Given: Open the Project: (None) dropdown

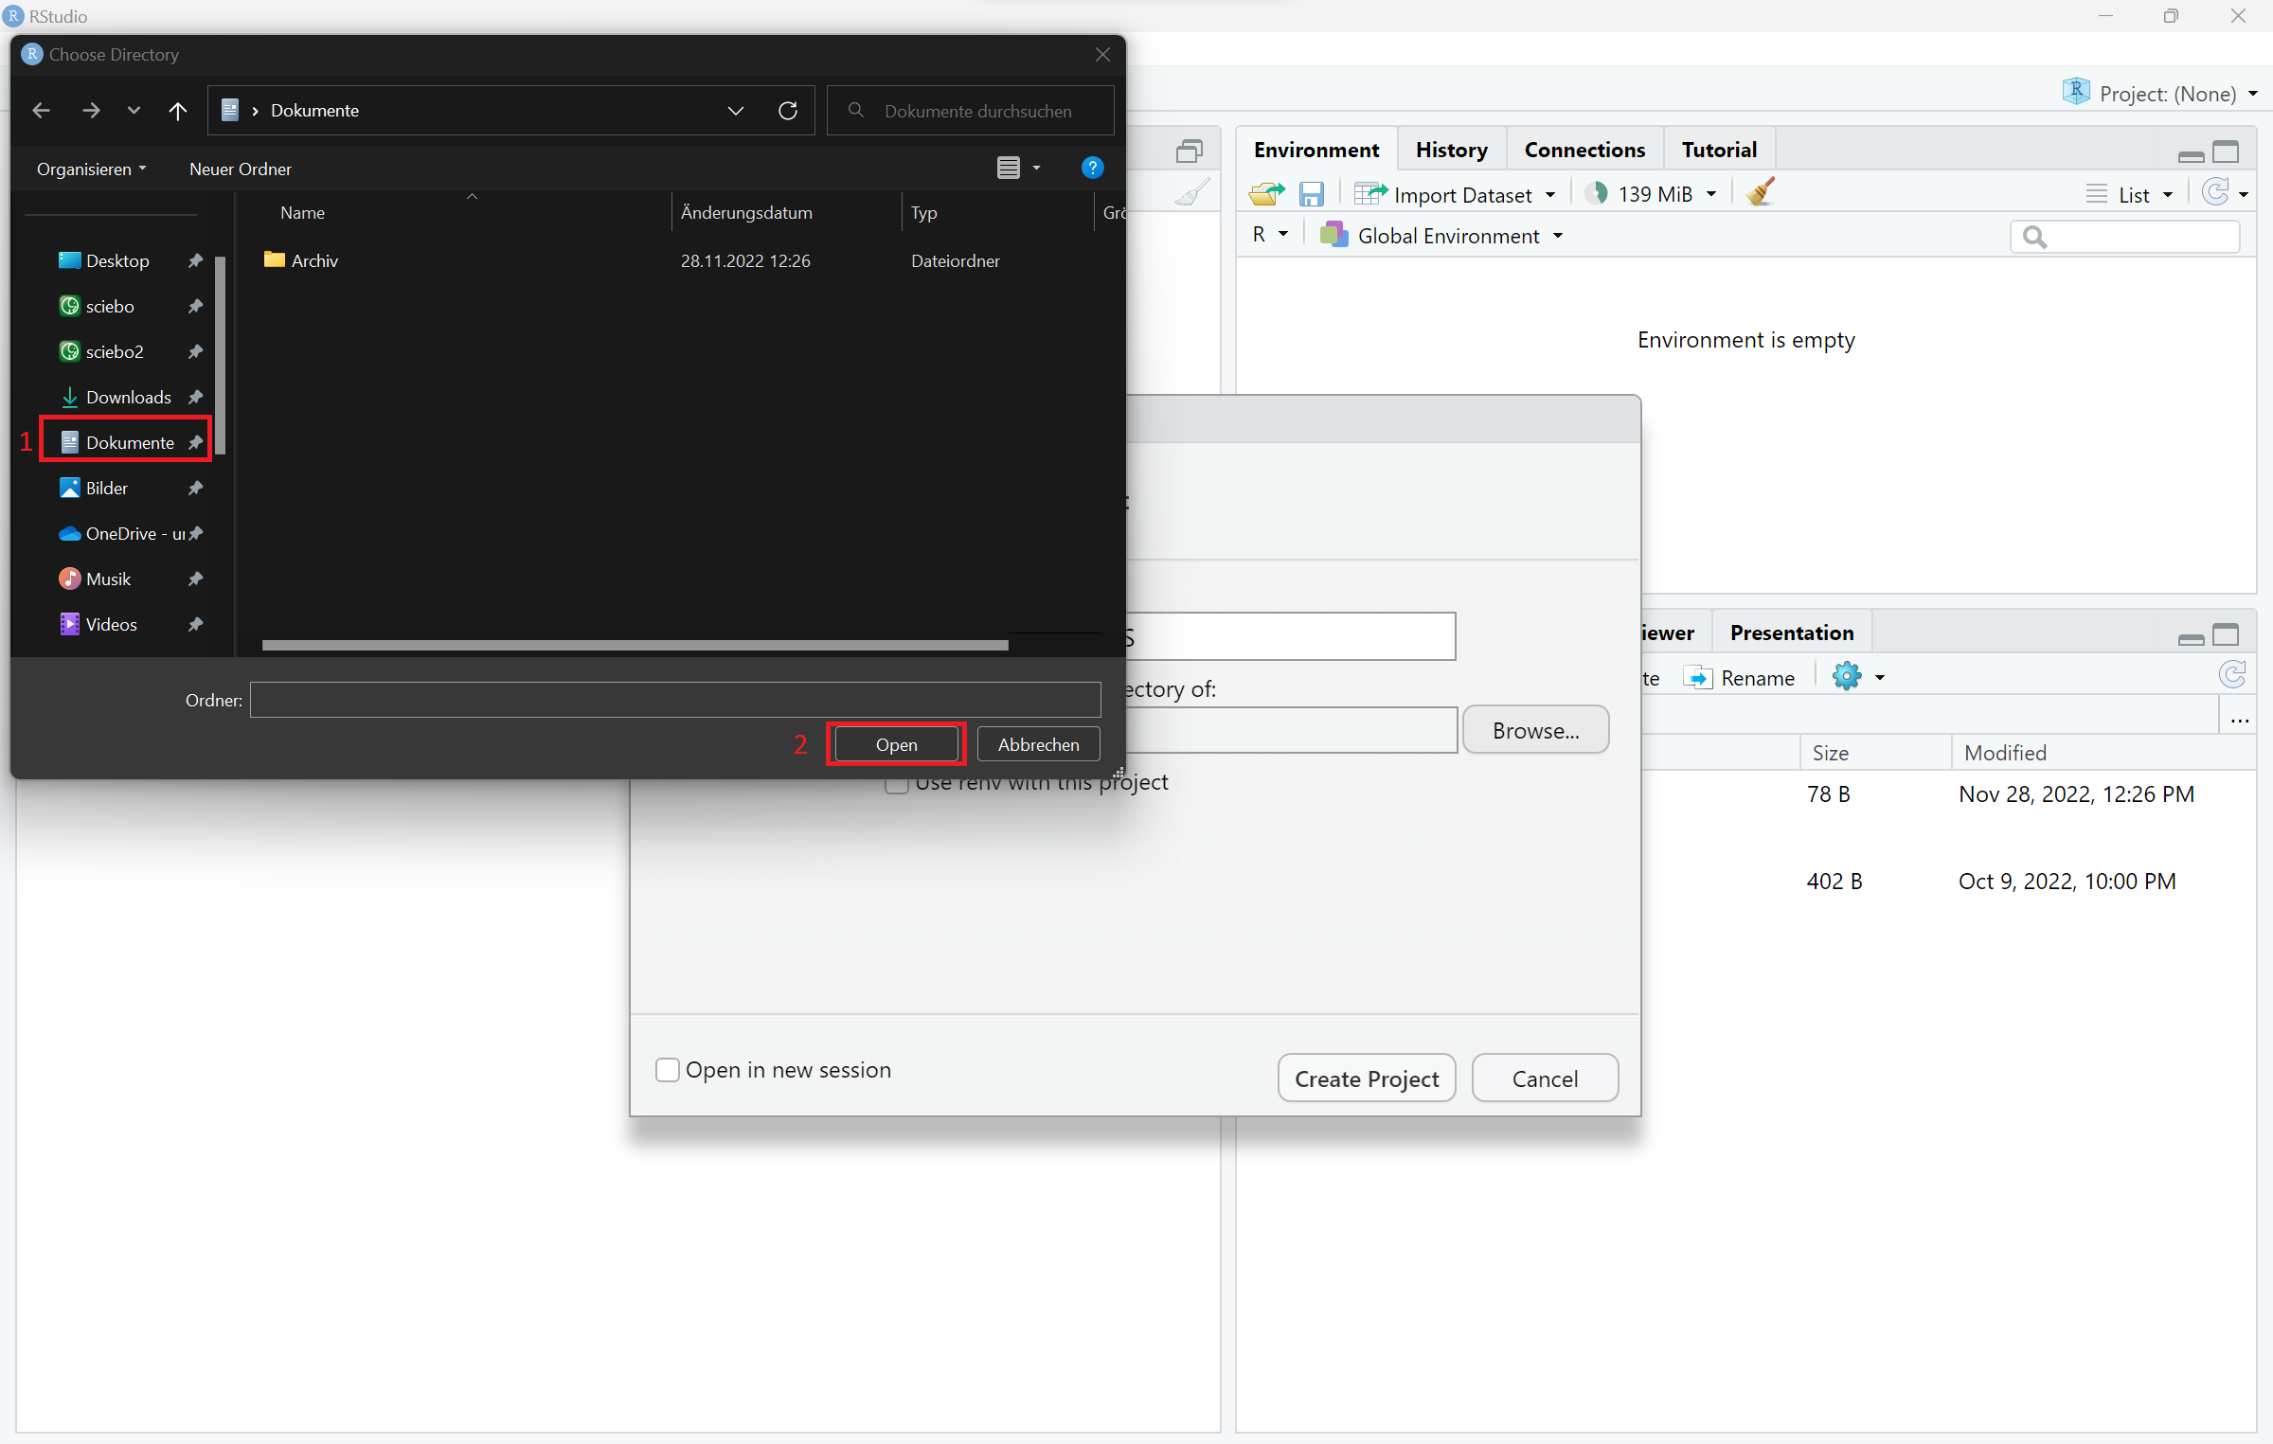Looking at the screenshot, I should [x=2168, y=94].
